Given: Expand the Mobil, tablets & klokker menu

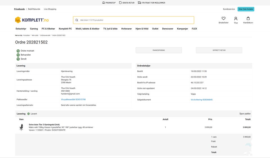Looking at the screenshot, I should (x=87, y=29).
